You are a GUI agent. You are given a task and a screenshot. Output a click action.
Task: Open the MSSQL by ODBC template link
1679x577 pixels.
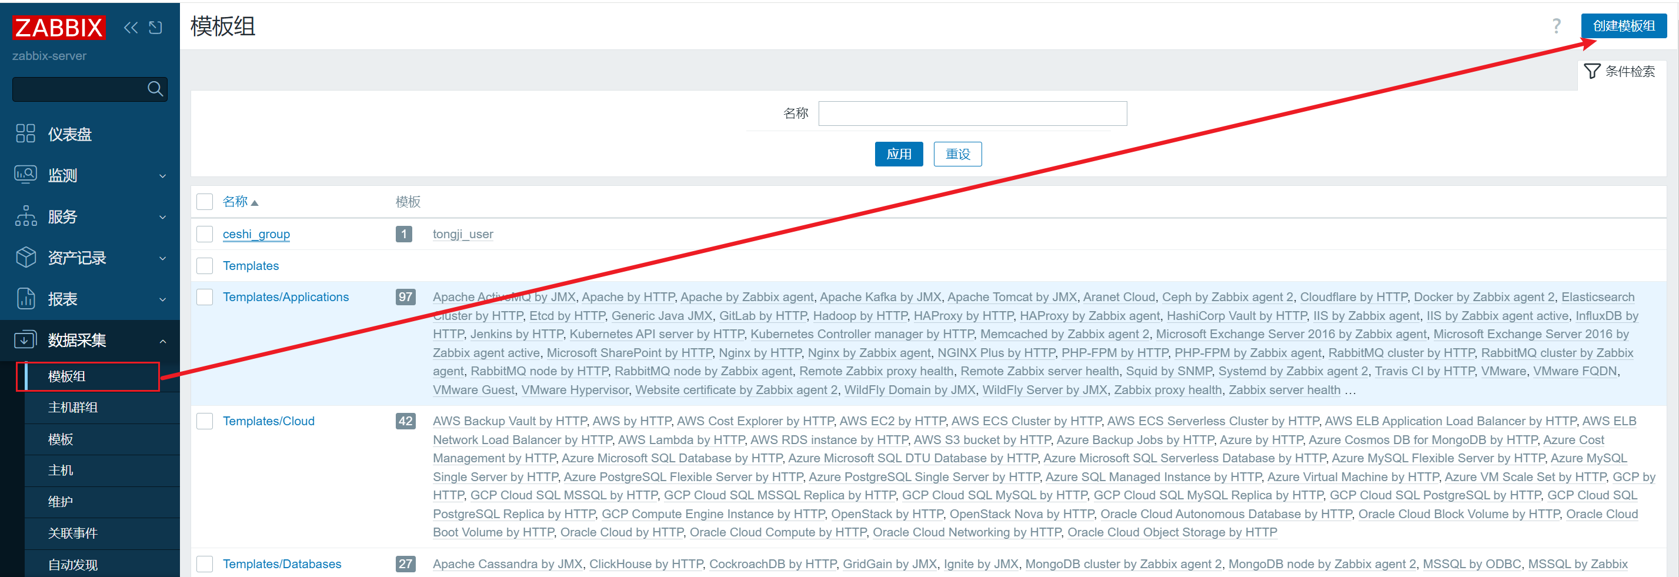click(1472, 564)
